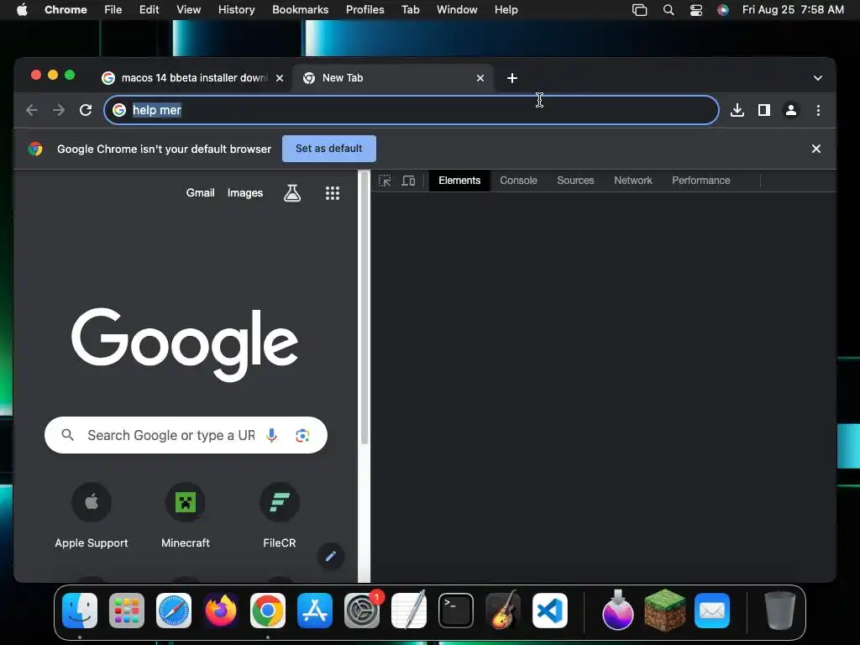860x645 pixels.
Task: Open the Images link
Action: tap(245, 193)
